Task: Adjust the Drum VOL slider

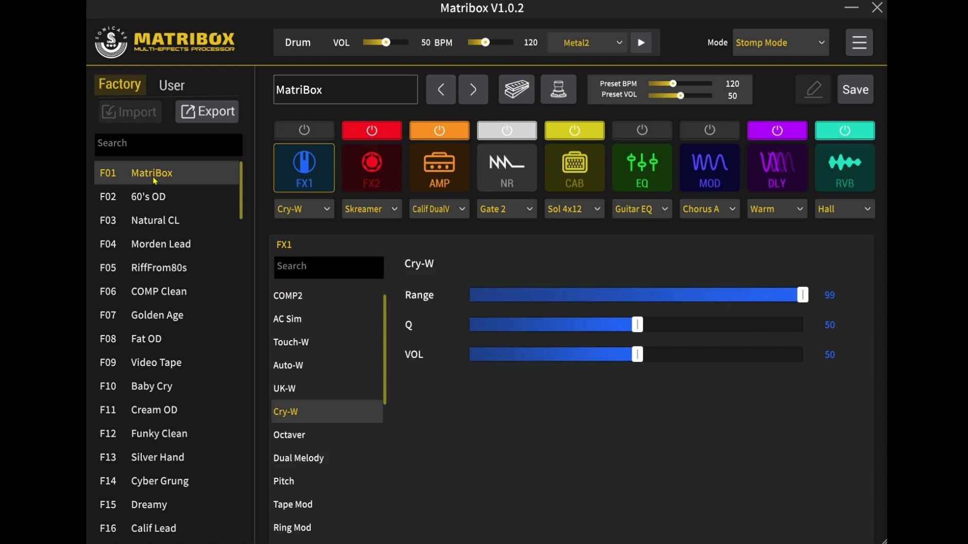Action: (386, 43)
